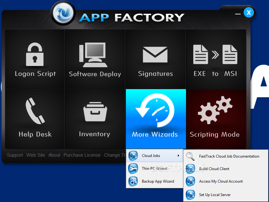Open Scripting Mode gears tile
Image resolution: width=269 pixels, height=202 pixels.
(x=216, y=119)
